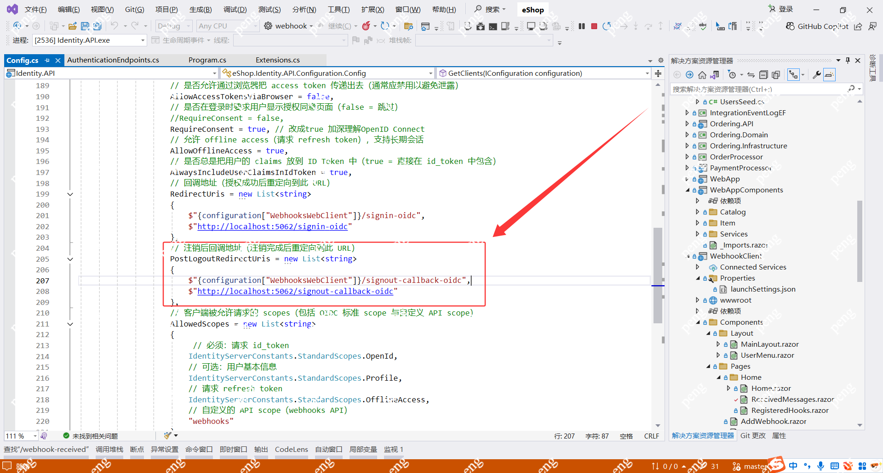Click the Send Feedback icon at top right
This screenshot has height=473, width=883.
click(872, 26)
